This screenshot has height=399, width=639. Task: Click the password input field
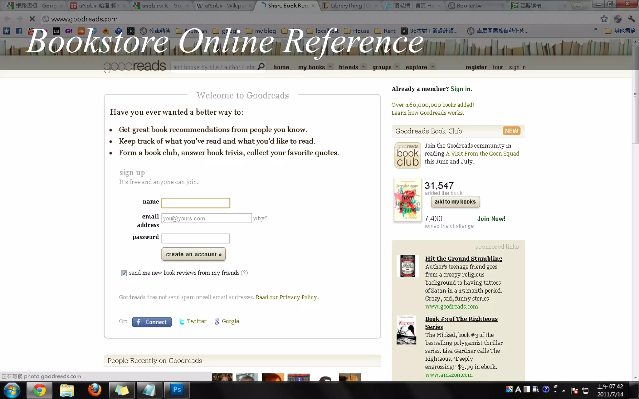coord(196,238)
